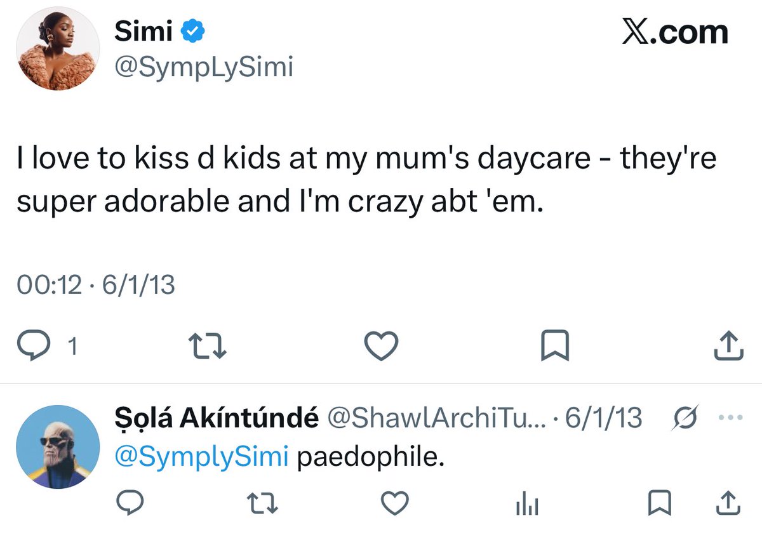
Task: View analytics for Ṣọlá's reply
Action: pyautogui.click(x=526, y=504)
